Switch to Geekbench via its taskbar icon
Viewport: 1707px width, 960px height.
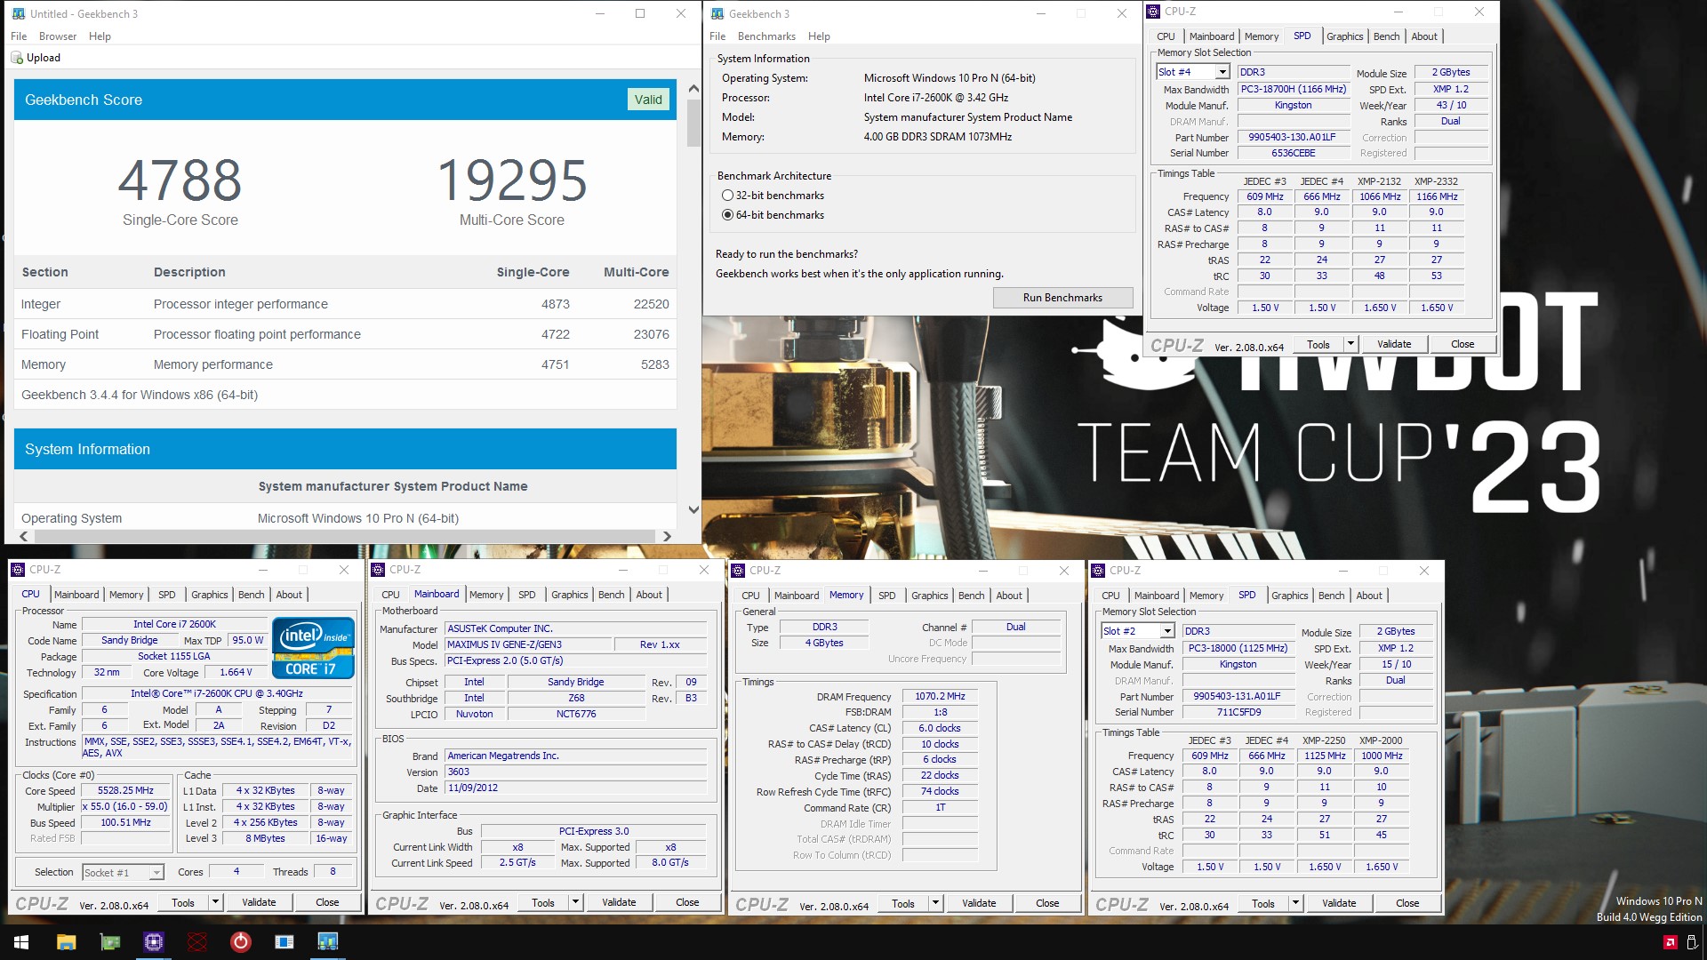tap(328, 942)
